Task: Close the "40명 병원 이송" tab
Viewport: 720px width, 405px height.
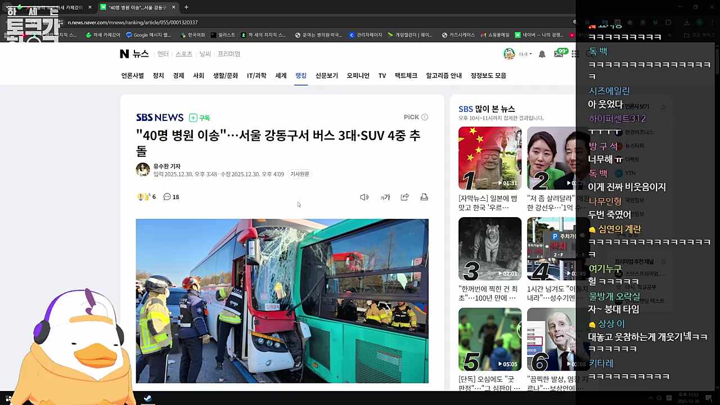Action: pos(173,7)
